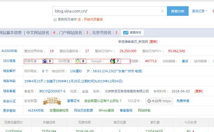Click the 安全联盟 gold badge icon
The width and height of the screenshot is (214, 132).
click(52, 101)
